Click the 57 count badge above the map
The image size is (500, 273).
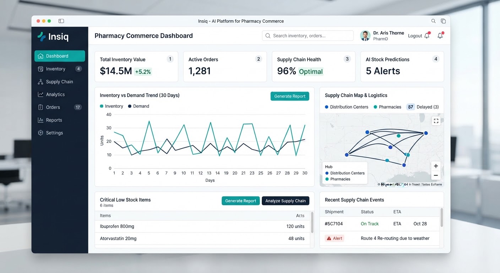click(x=411, y=107)
